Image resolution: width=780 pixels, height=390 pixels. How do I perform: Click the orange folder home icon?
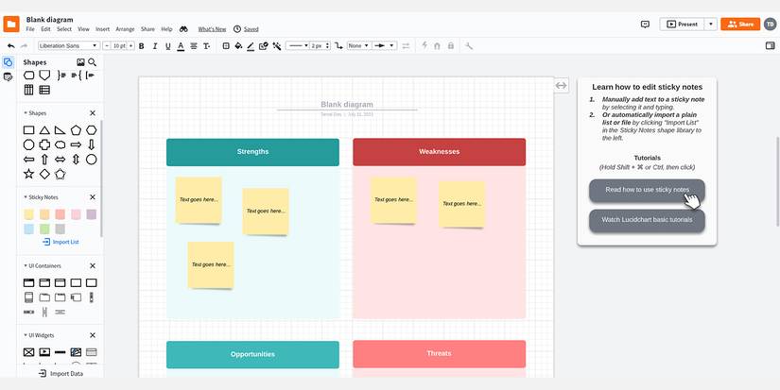tap(11, 24)
